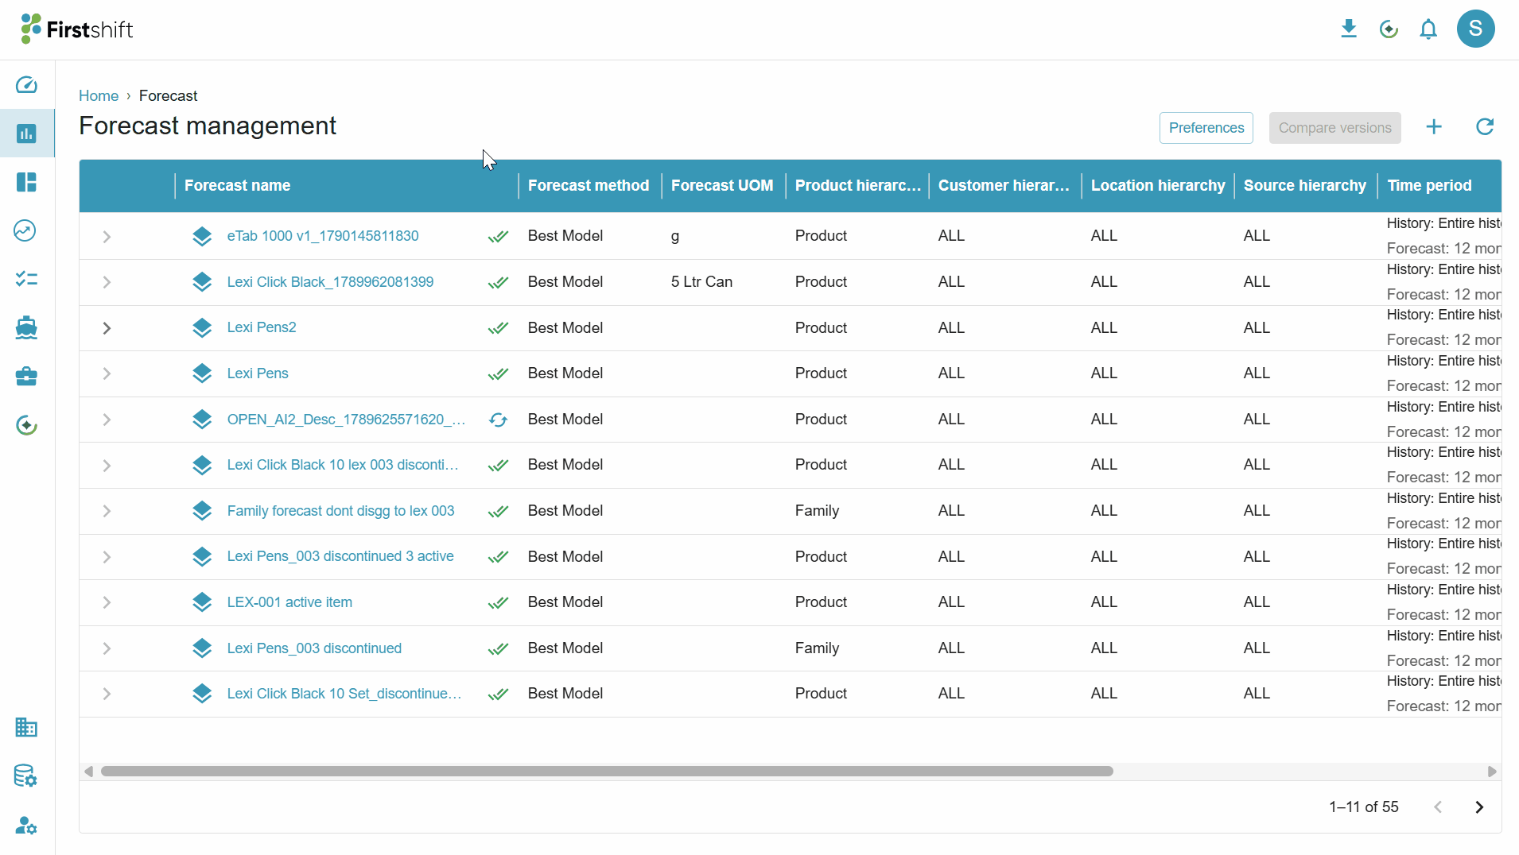Open the notifications bell

tap(1428, 29)
